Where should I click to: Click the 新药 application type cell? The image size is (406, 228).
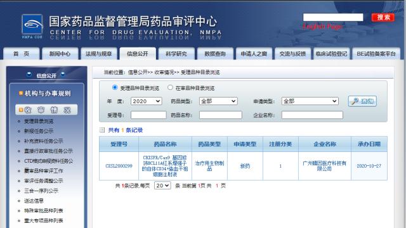tap(245, 166)
